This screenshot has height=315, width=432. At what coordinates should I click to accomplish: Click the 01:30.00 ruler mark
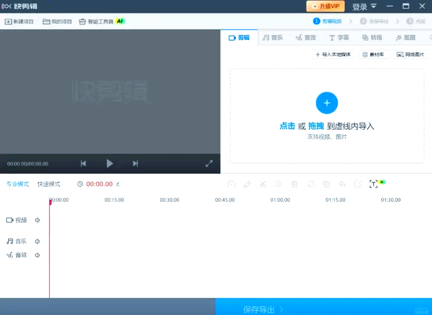pos(391,200)
